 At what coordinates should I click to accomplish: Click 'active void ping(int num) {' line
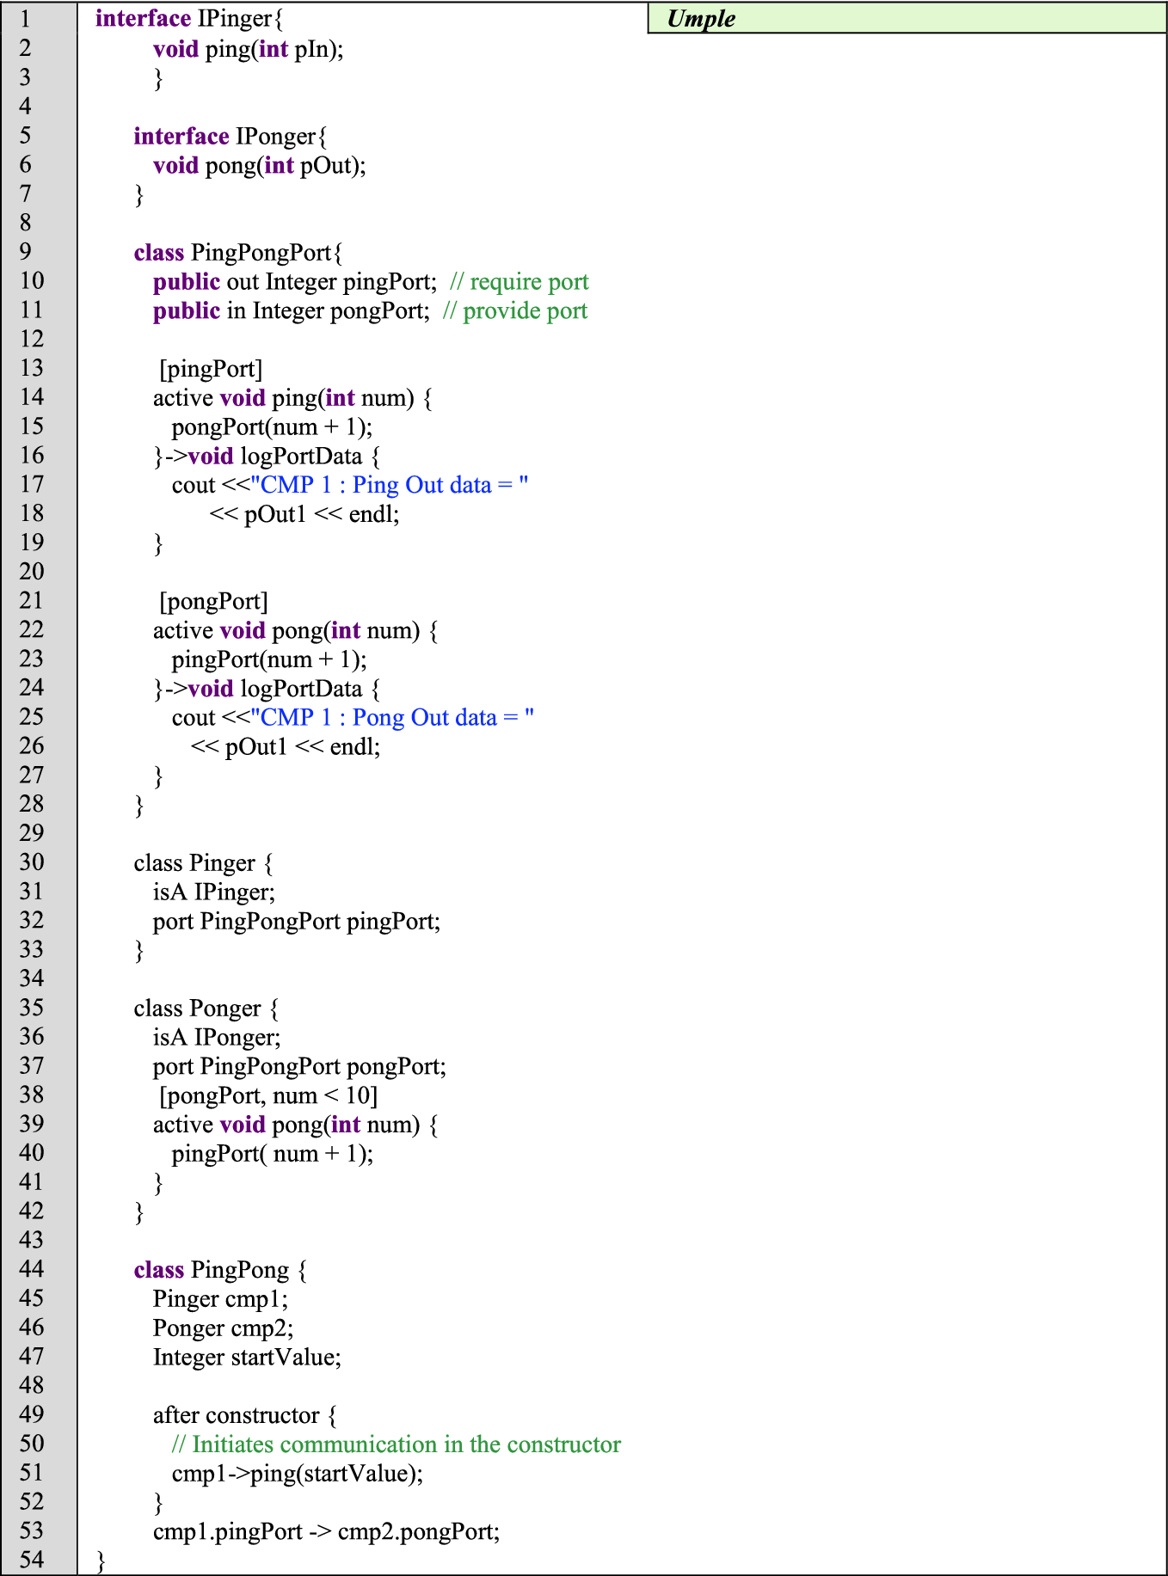(292, 398)
